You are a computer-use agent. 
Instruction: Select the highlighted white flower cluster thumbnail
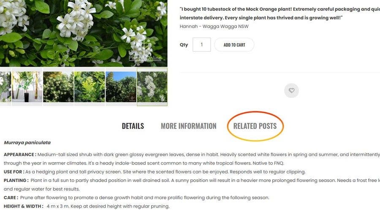point(152,87)
